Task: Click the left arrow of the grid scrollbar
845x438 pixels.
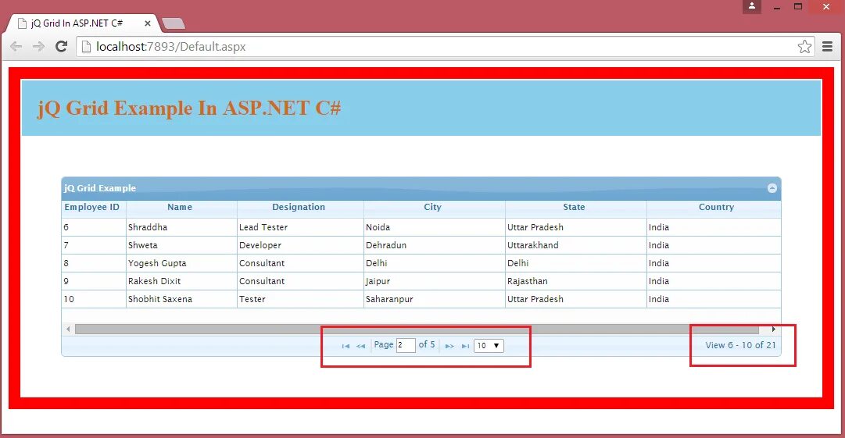Action: (x=68, y=329)
